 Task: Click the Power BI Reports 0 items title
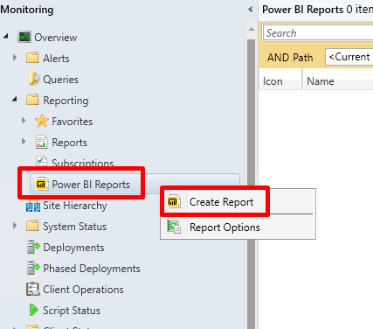[x=317, y=10]
